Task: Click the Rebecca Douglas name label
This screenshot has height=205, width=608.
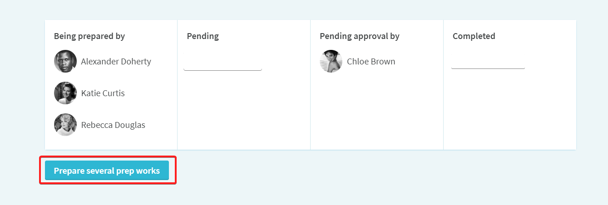Action: click(113, 125)
